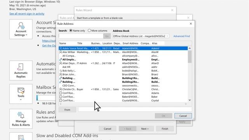The width and height of the screenshot is (249, 140).
Task: Select the Name only search option
Action: (x=71, y=30)
